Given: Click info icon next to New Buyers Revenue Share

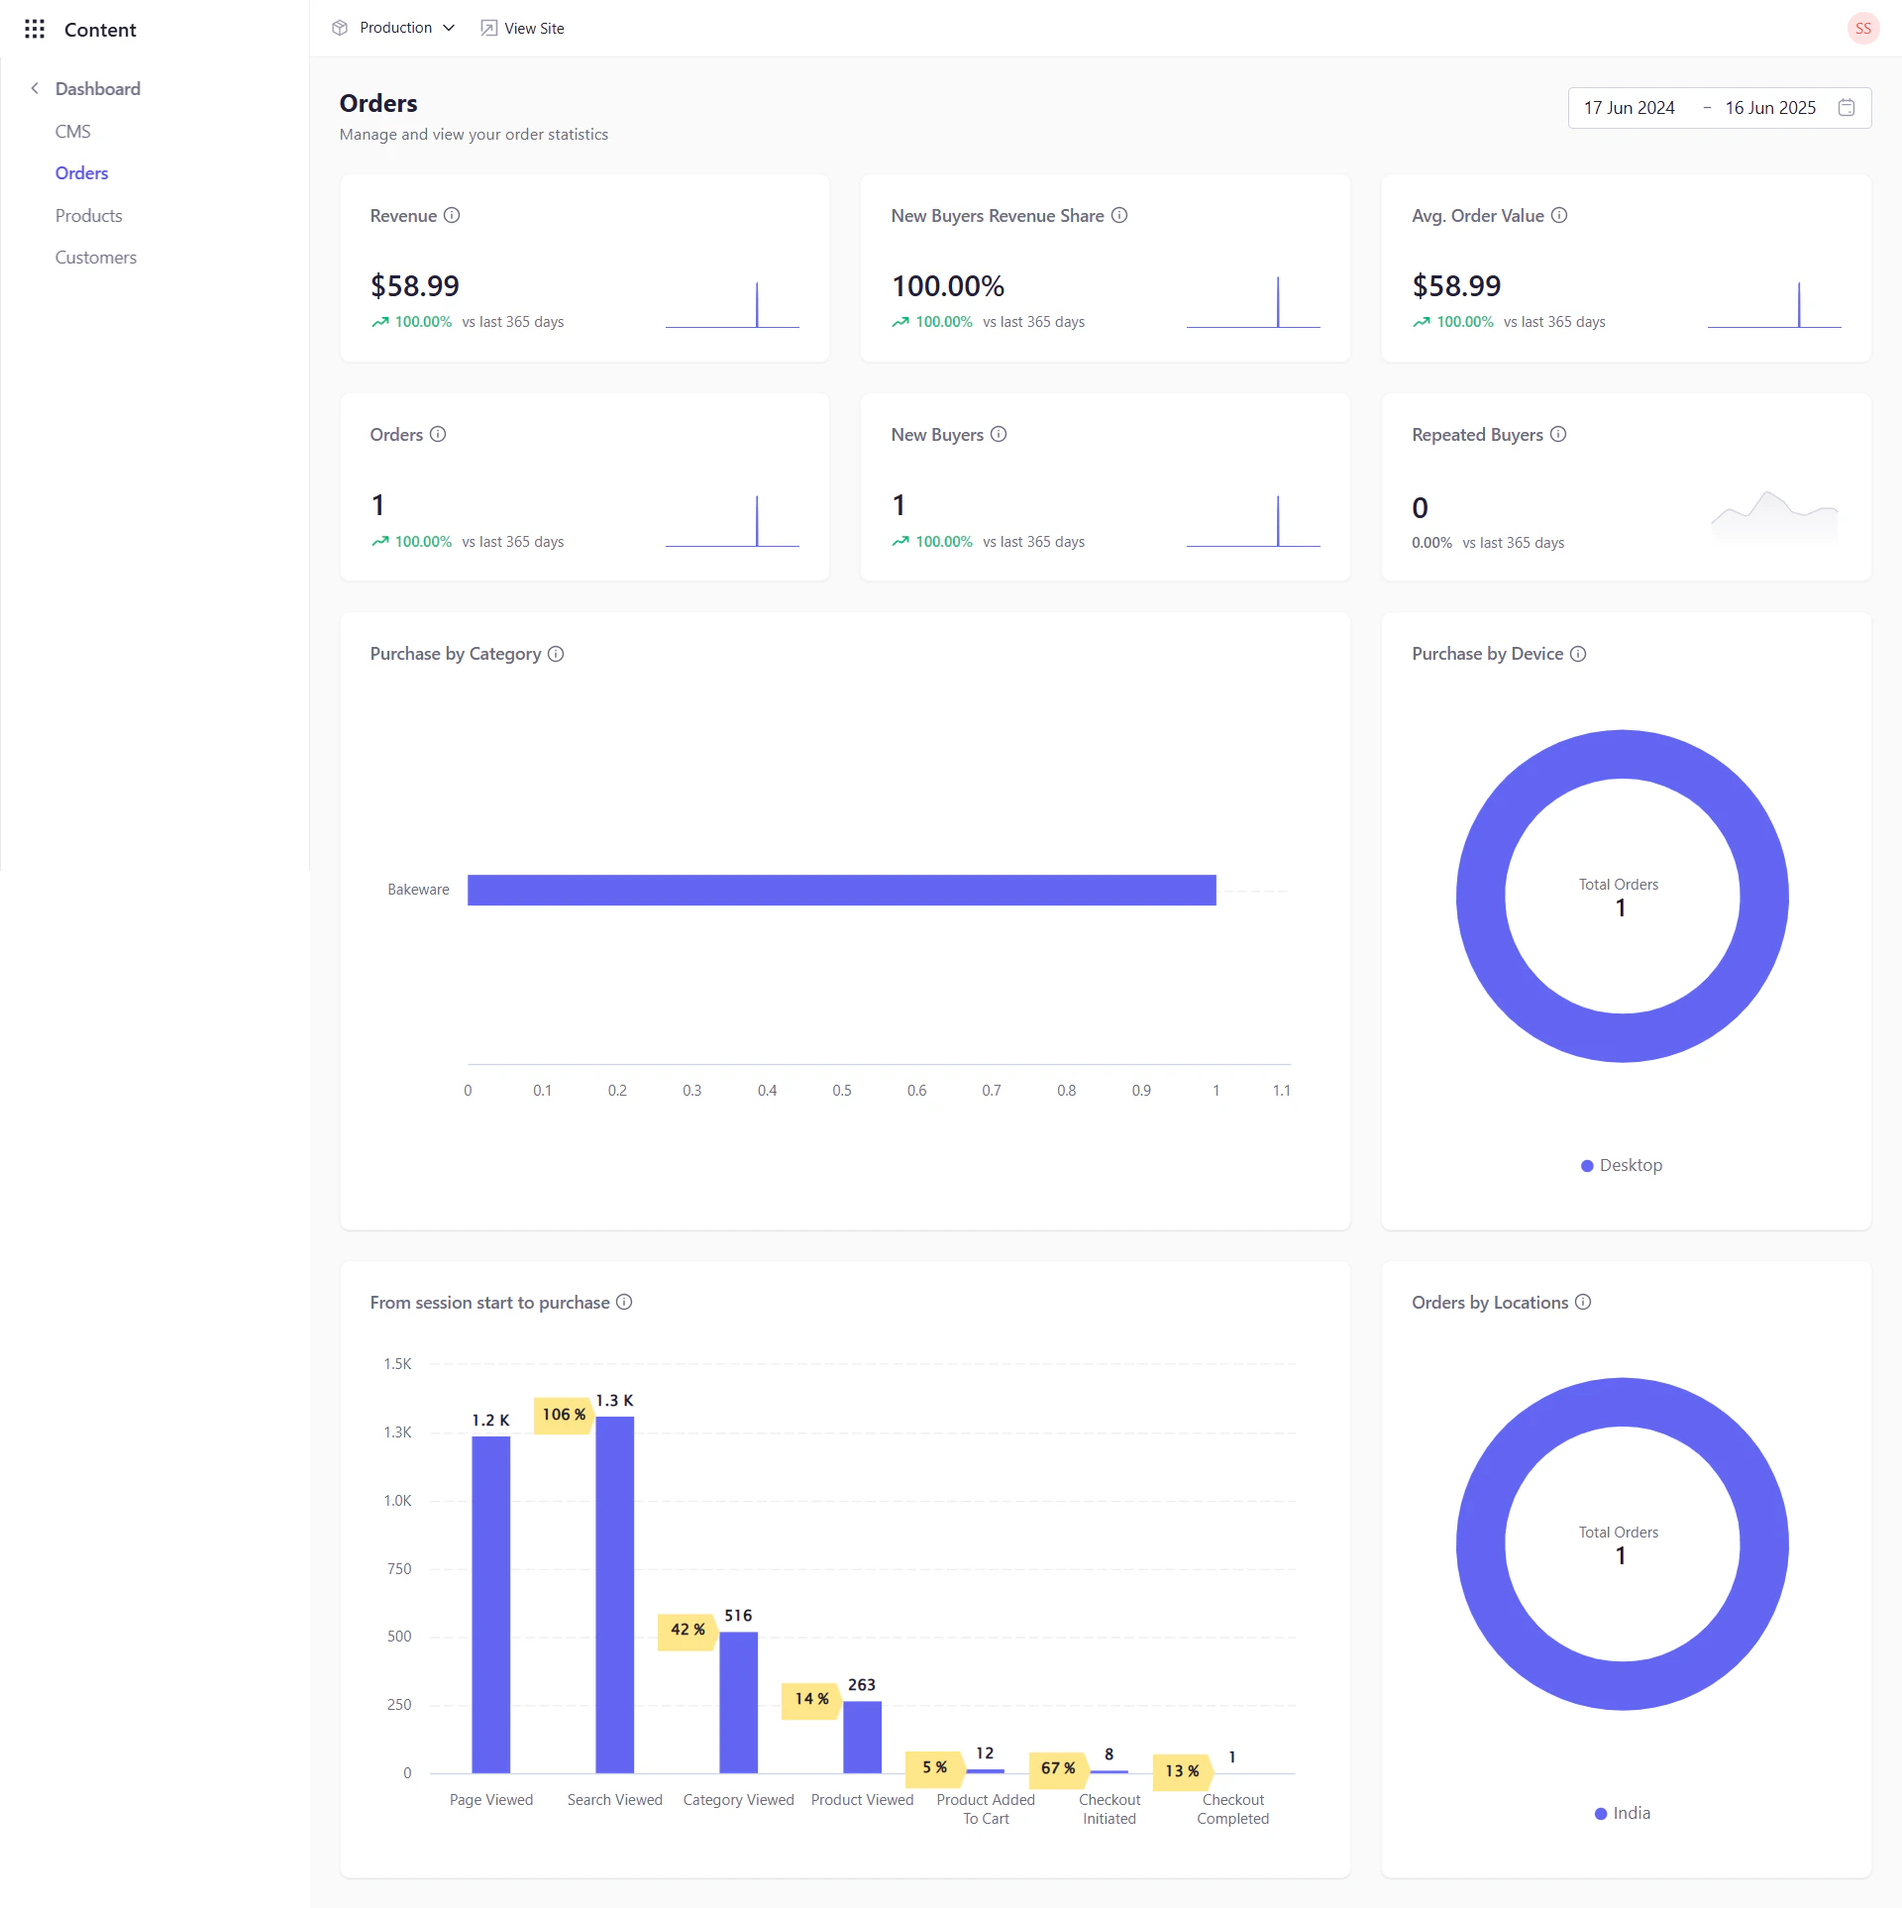Looking at the screenshot, I should click(x=1119, y=215).
